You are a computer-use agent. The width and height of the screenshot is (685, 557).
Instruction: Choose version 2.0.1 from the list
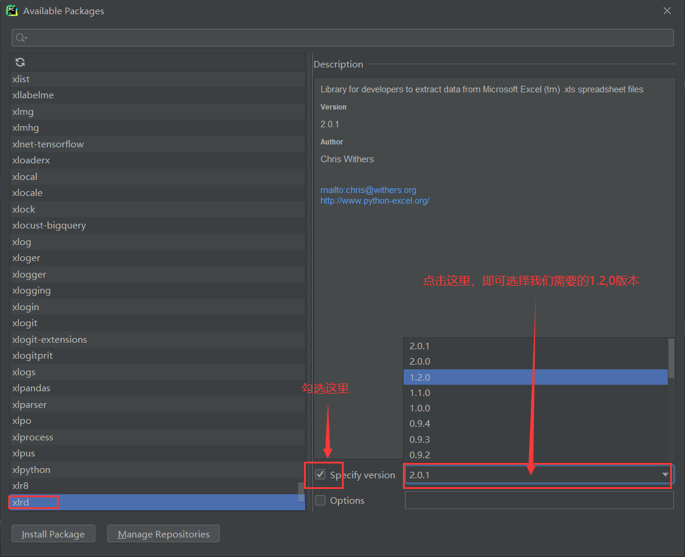pos(536,346)
